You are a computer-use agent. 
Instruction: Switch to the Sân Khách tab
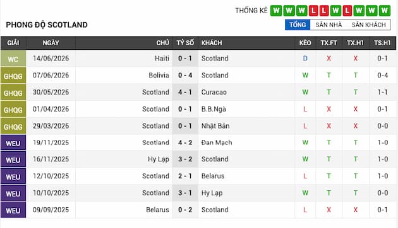pyautogui.click(x=368, y=25)
